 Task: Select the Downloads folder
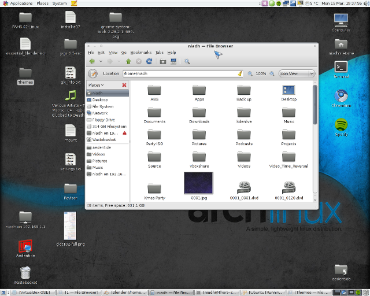(199, 115)
